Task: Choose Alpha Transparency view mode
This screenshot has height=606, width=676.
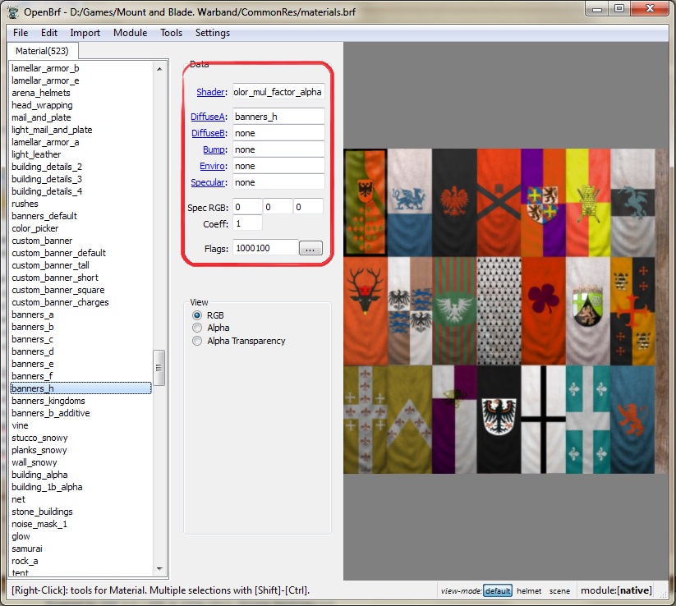Action: (x=197, y=341)
